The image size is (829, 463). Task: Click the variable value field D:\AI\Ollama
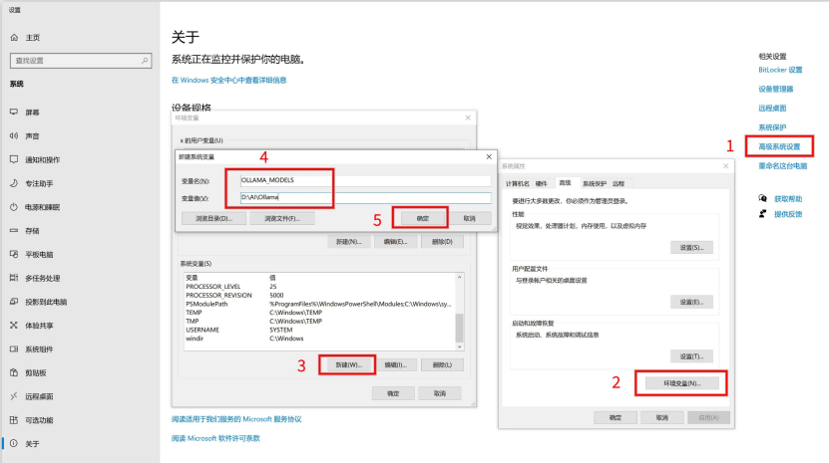click(365, 197)
